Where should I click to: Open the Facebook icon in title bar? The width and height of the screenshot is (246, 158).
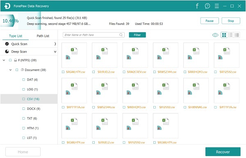[197, 6]
